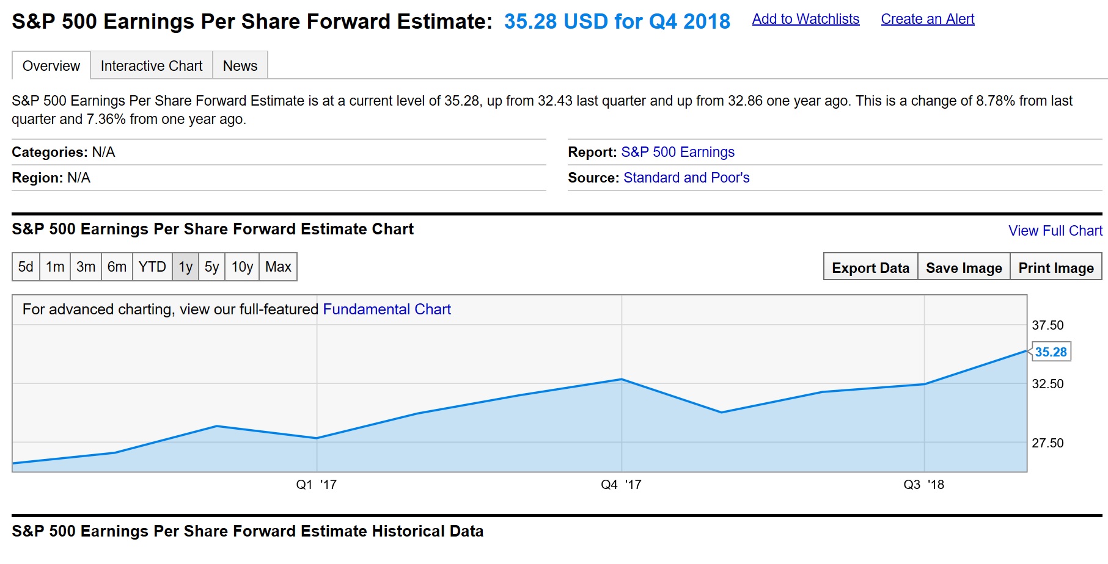Switch chart to 1m range
The width and height of the screenshot is (1108, 564).
click(55, 267)
